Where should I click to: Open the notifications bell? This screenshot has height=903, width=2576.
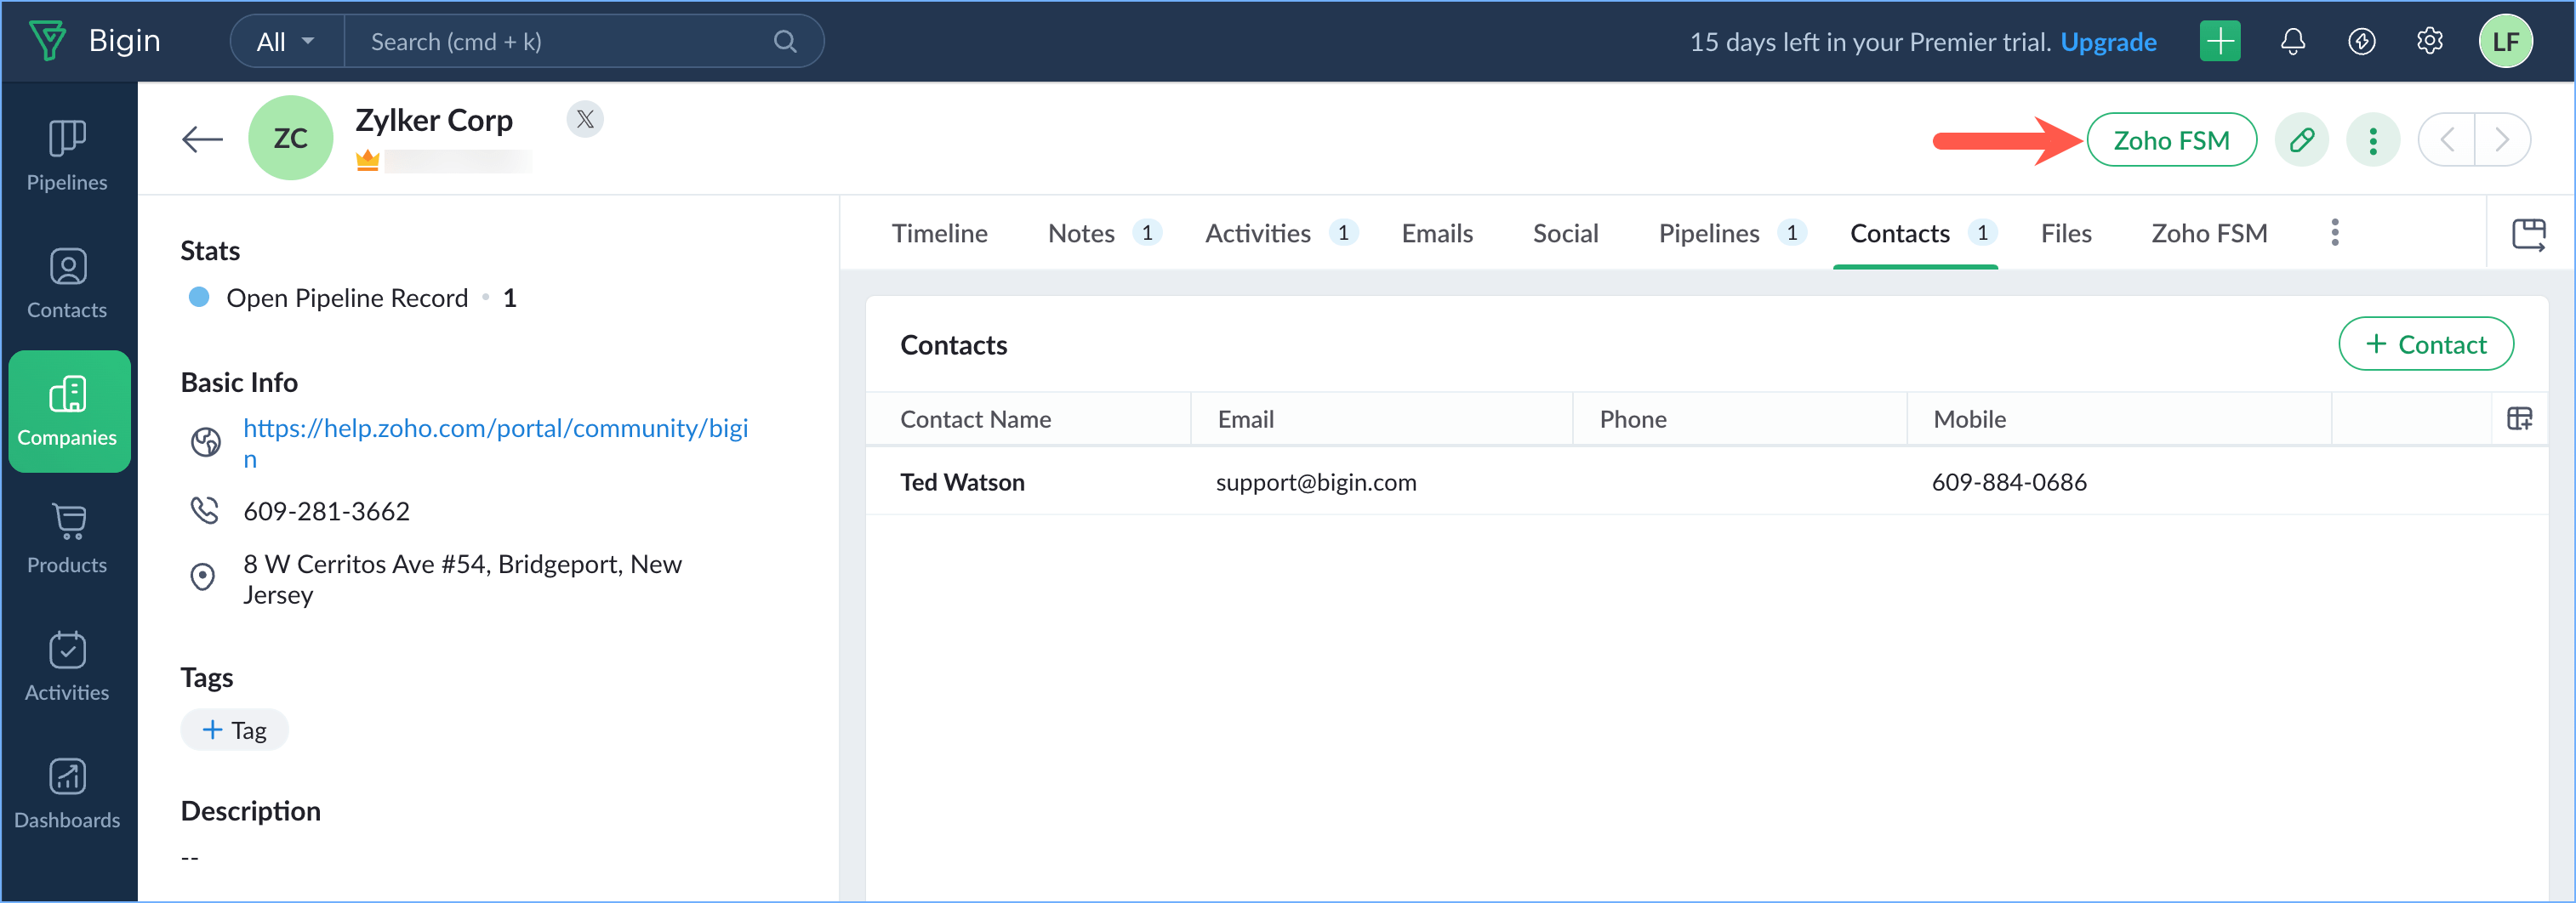click(x=2293, y=41)
